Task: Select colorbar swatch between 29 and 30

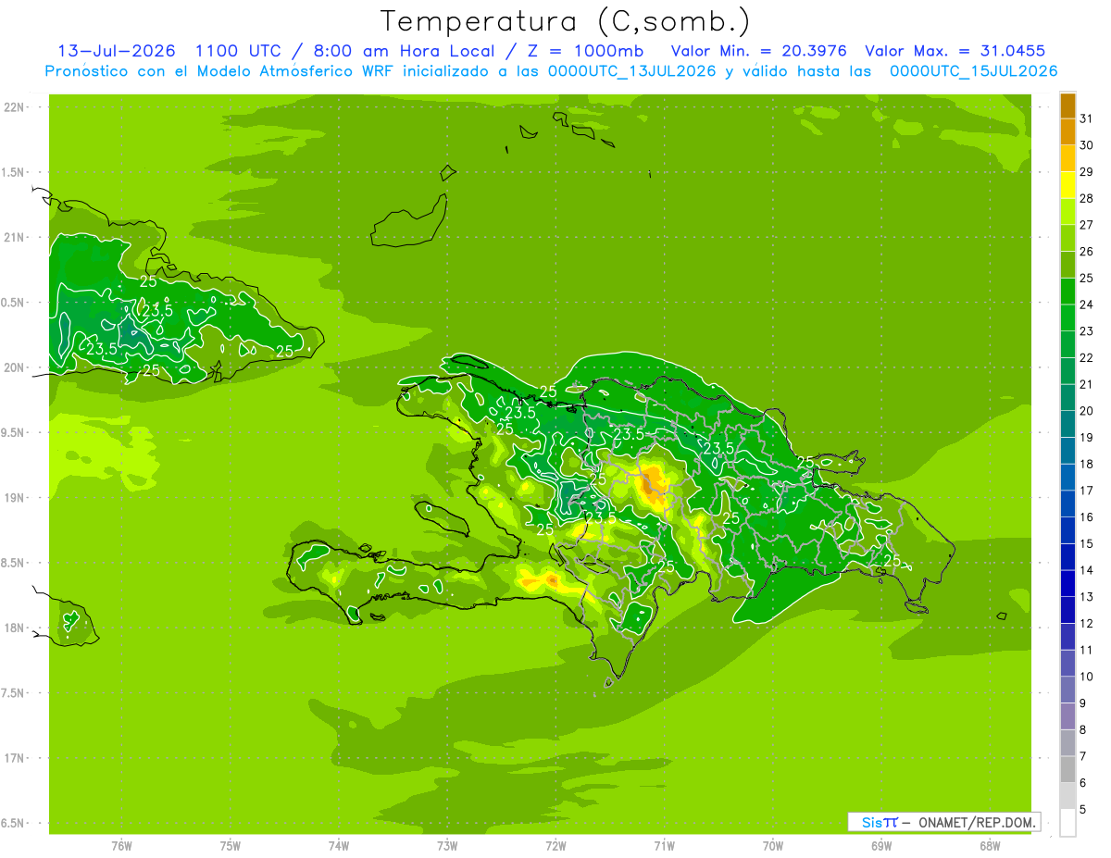Action: tap(1067, 159)
